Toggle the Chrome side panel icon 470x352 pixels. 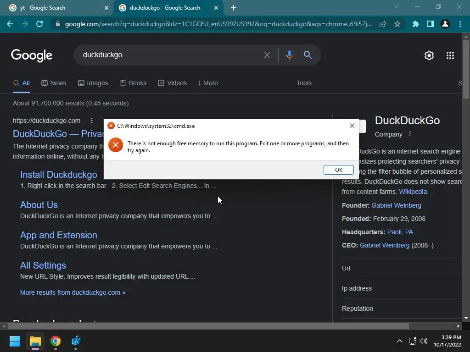(431, 24)
